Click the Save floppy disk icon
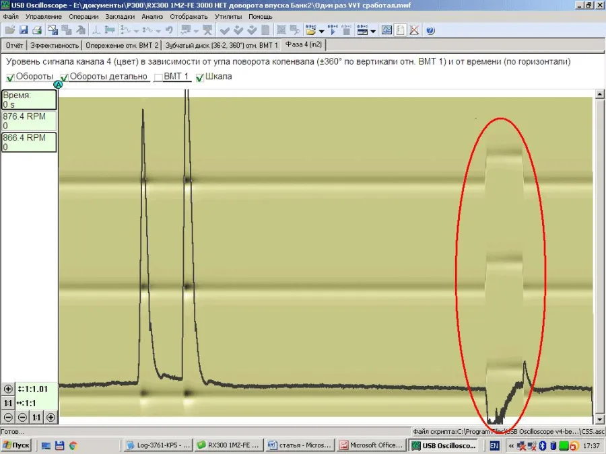The image size is (606, 454). tap(24, 30)
